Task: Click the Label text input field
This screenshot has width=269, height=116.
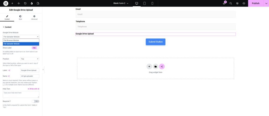Action: 30,70
